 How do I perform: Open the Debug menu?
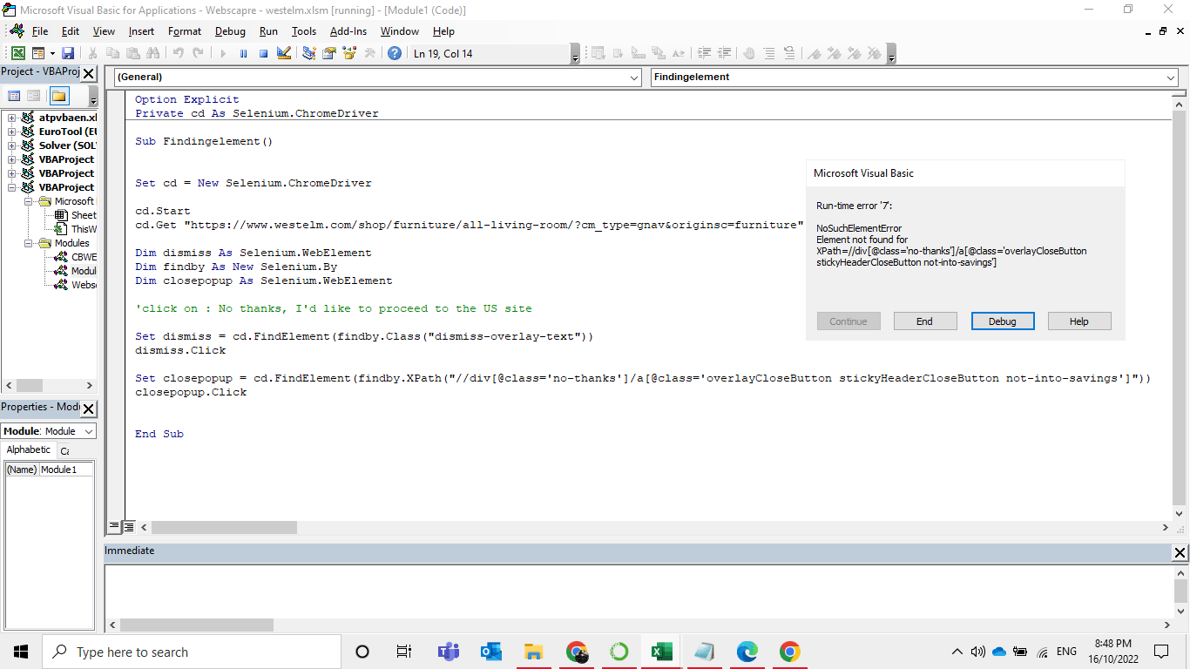click(x=229, y=31)
